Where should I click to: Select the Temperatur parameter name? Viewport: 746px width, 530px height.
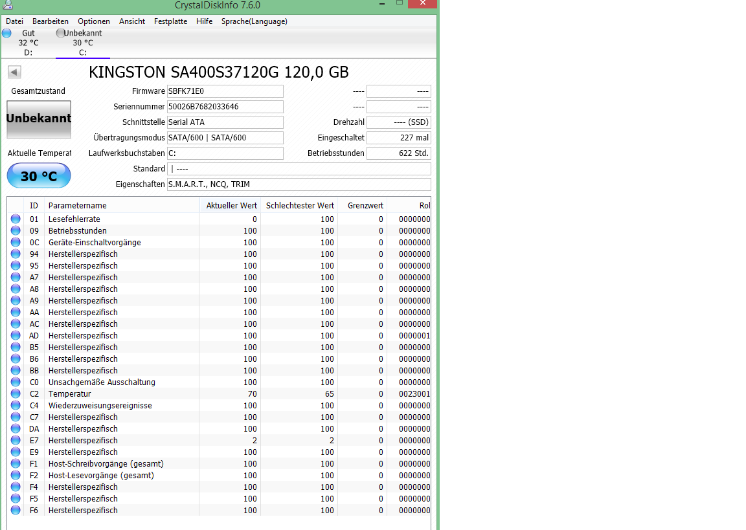tap(69, 393)
